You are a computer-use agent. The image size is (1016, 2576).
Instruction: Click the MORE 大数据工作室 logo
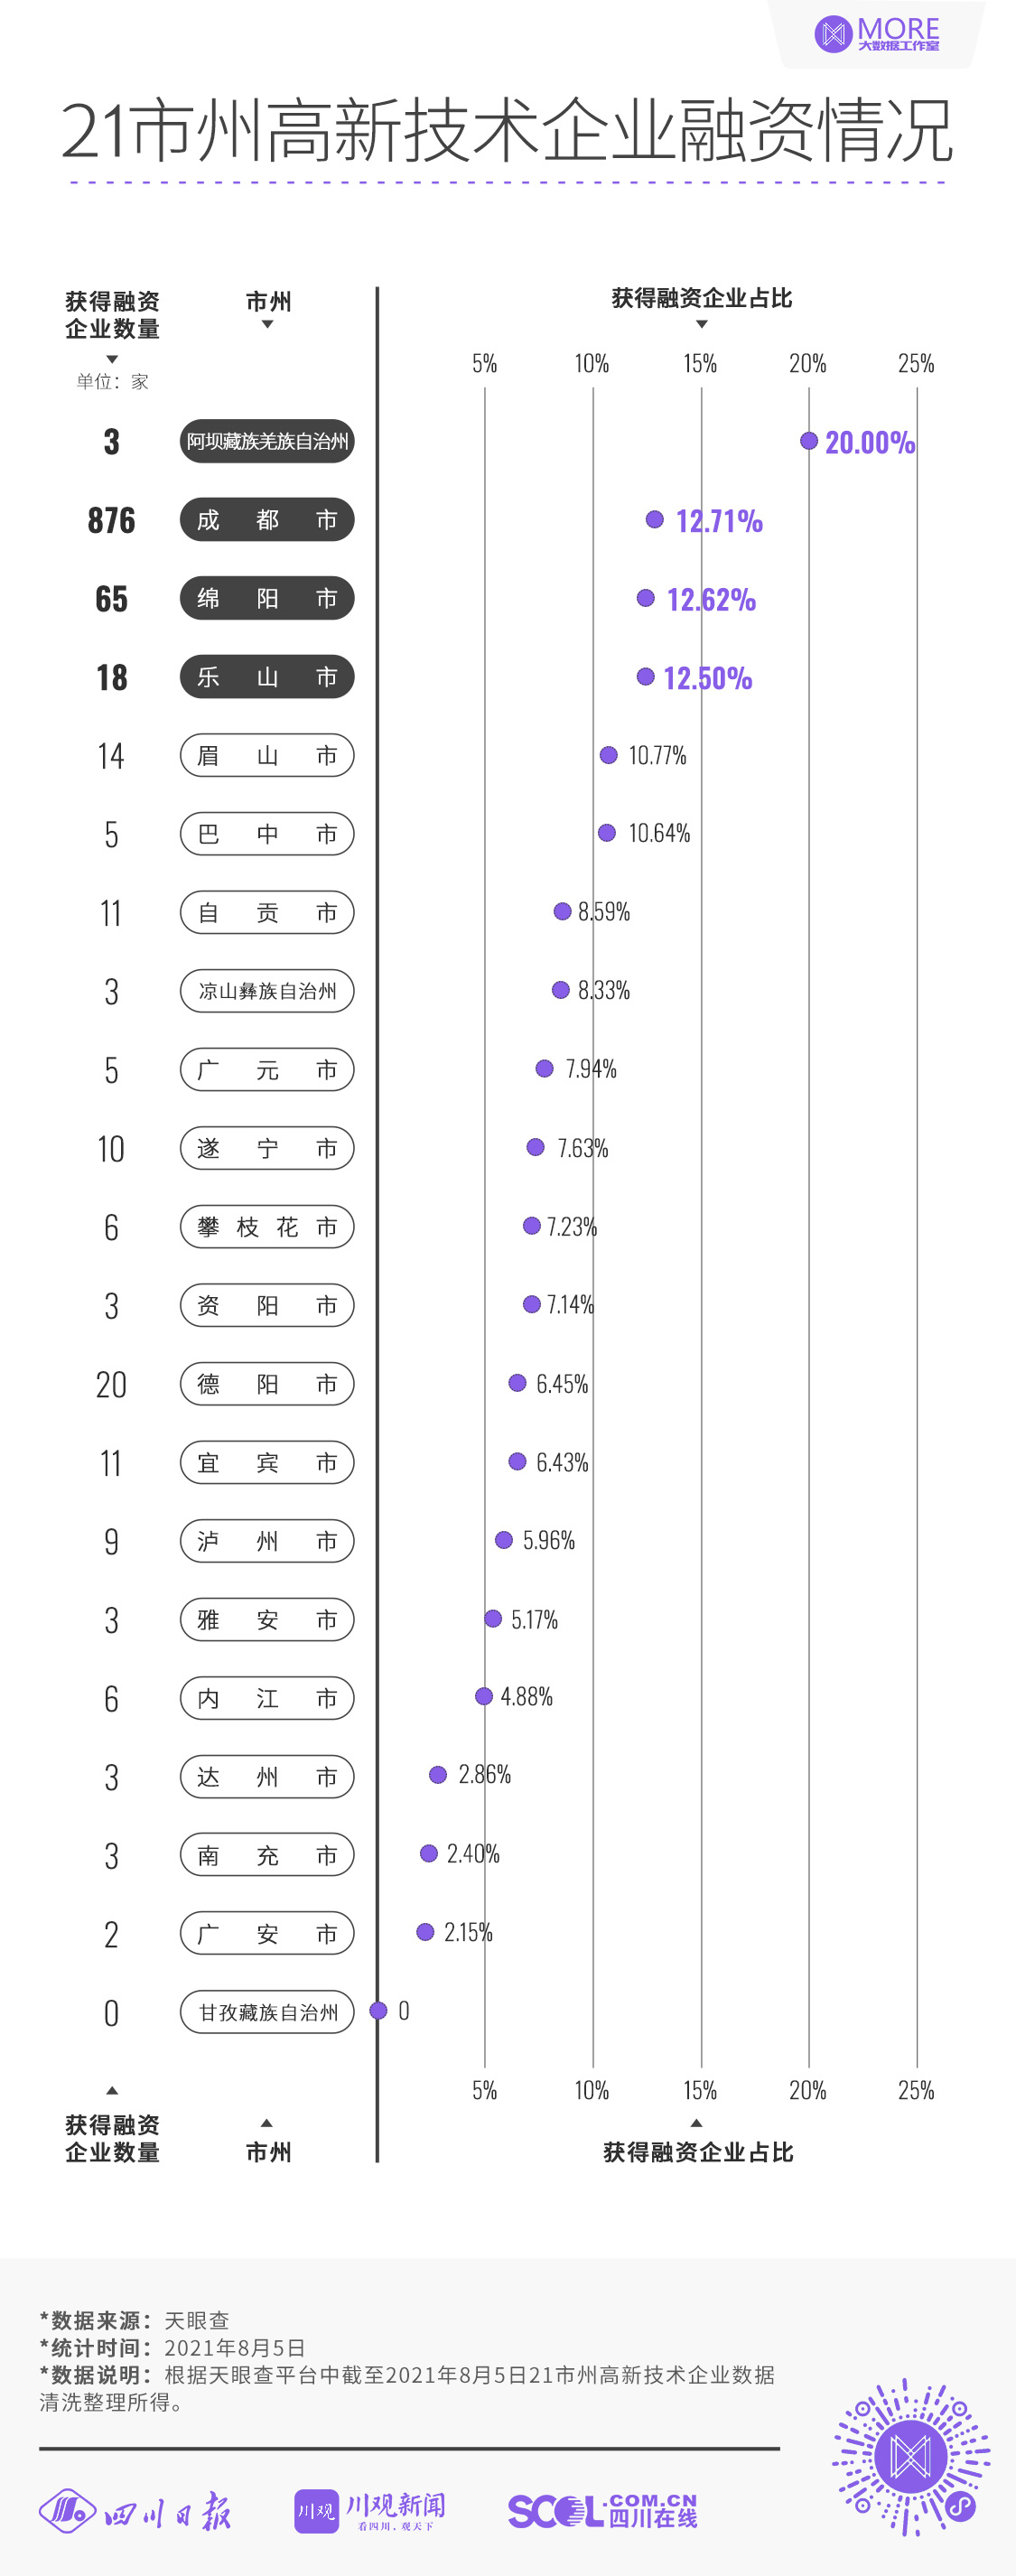tap(877, 34)
